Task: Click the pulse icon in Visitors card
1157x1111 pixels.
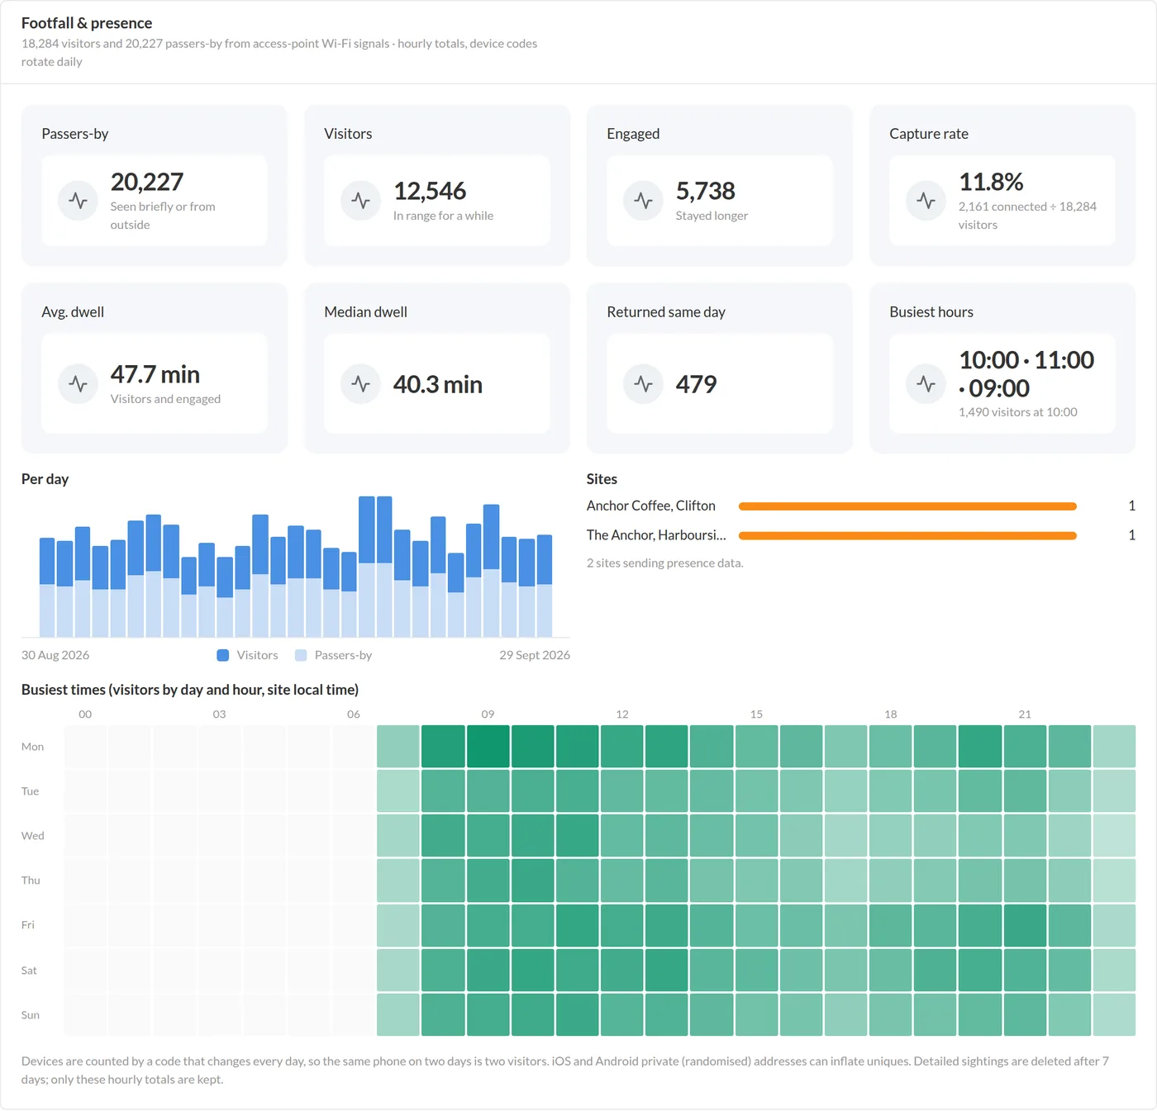Action: (361, 201)
